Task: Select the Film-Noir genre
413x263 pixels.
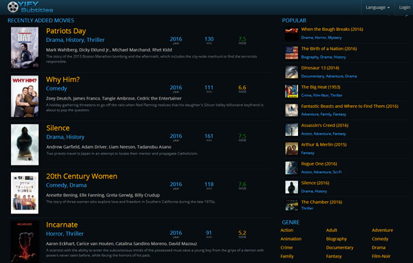Action: coord(381,256)
